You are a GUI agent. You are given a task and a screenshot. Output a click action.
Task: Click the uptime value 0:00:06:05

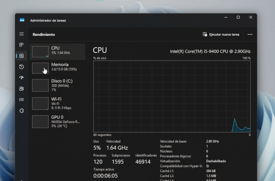click(105, 176)
